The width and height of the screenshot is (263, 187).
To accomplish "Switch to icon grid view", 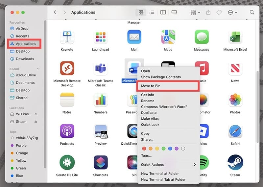I will point(141,12).
